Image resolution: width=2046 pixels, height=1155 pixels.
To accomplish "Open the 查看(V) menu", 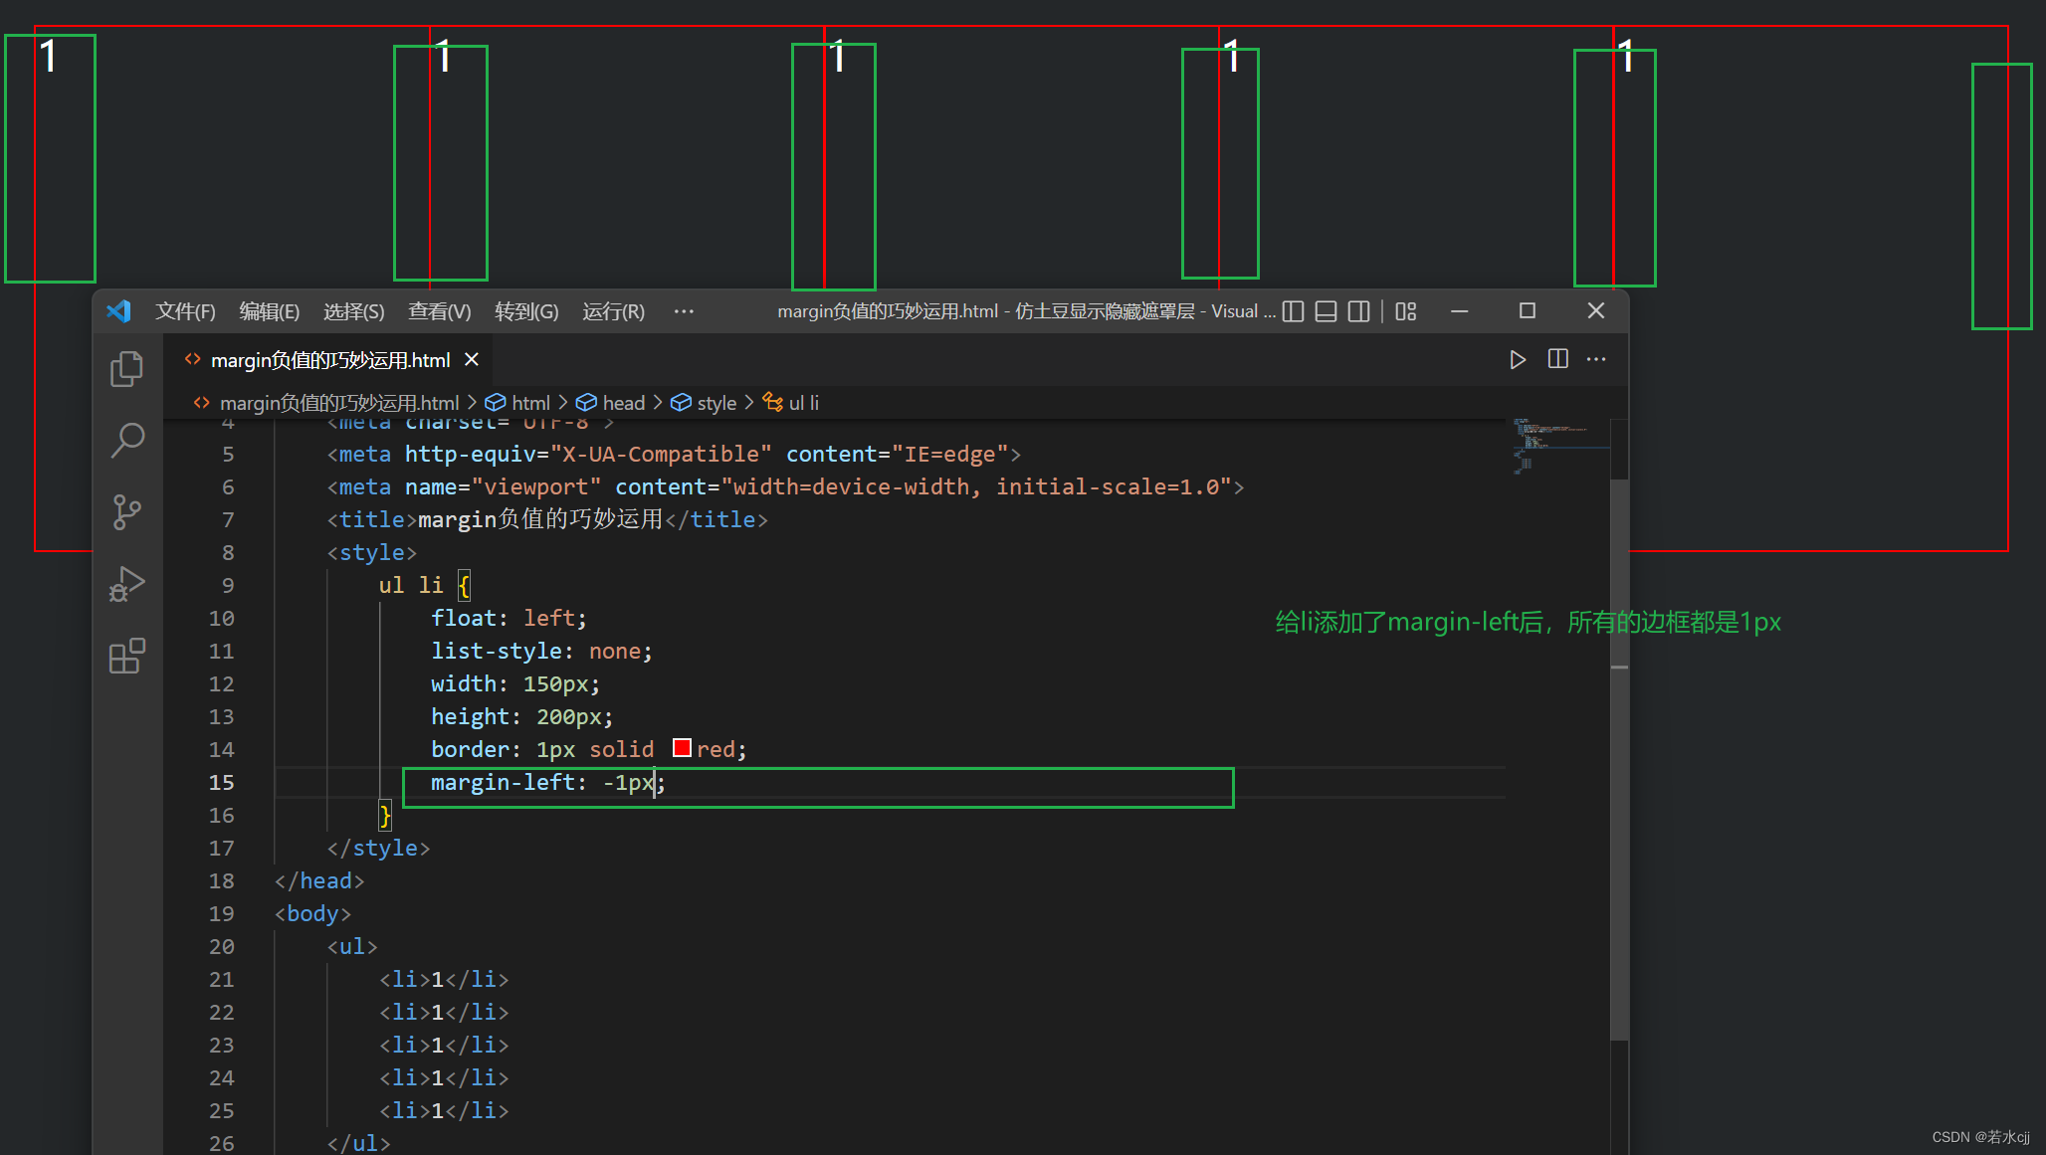I will [x=439, y=311].
